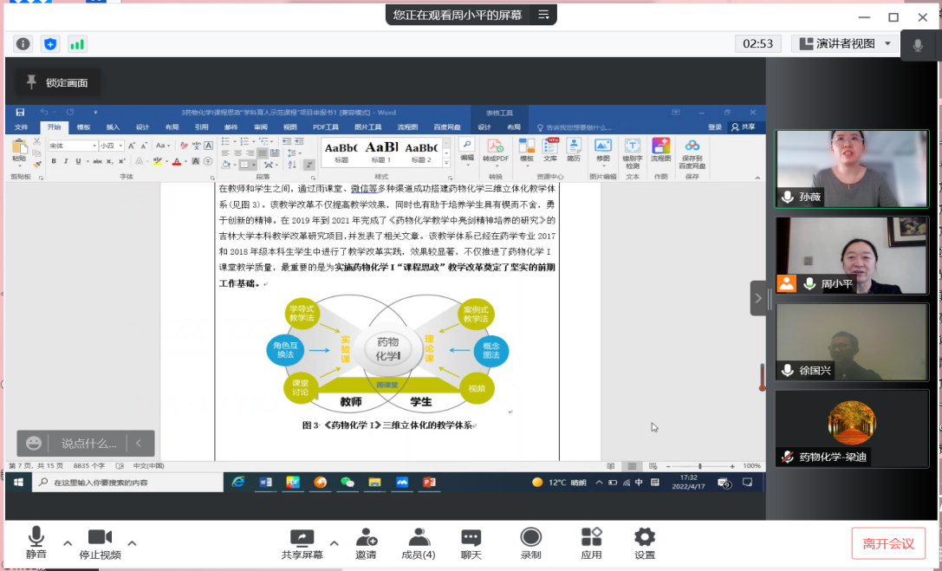Click the blue security shield icon

click(50, 43)
